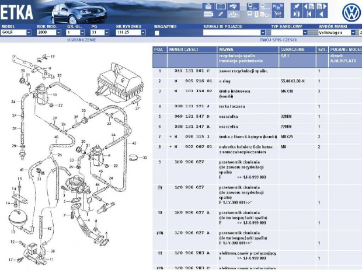Click the NAZWA column header
Viewport: 362px width, 273px height.
click(248, 50)
